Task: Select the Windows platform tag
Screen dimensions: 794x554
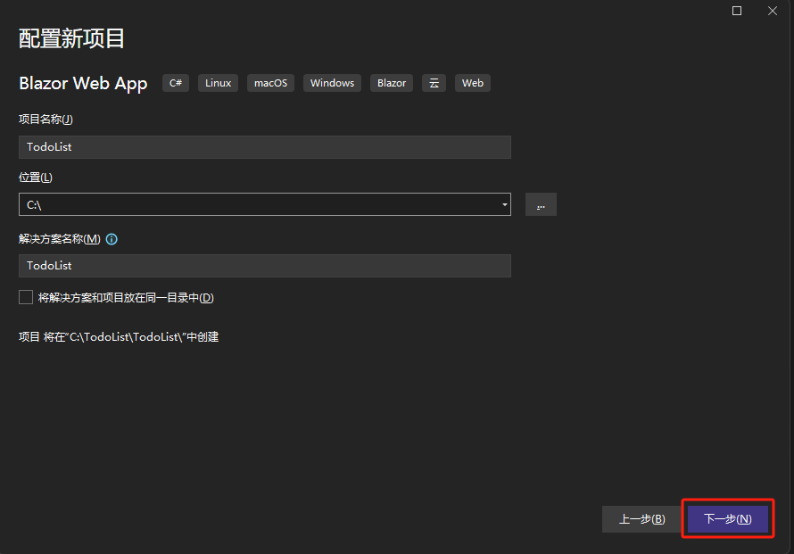Action: point(331,82)
